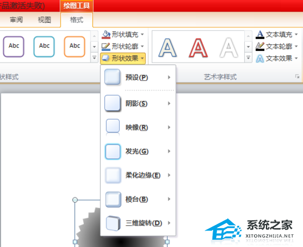Click the right middle resize handle of shape
The image size is (303, 247).
pos(167,242)
